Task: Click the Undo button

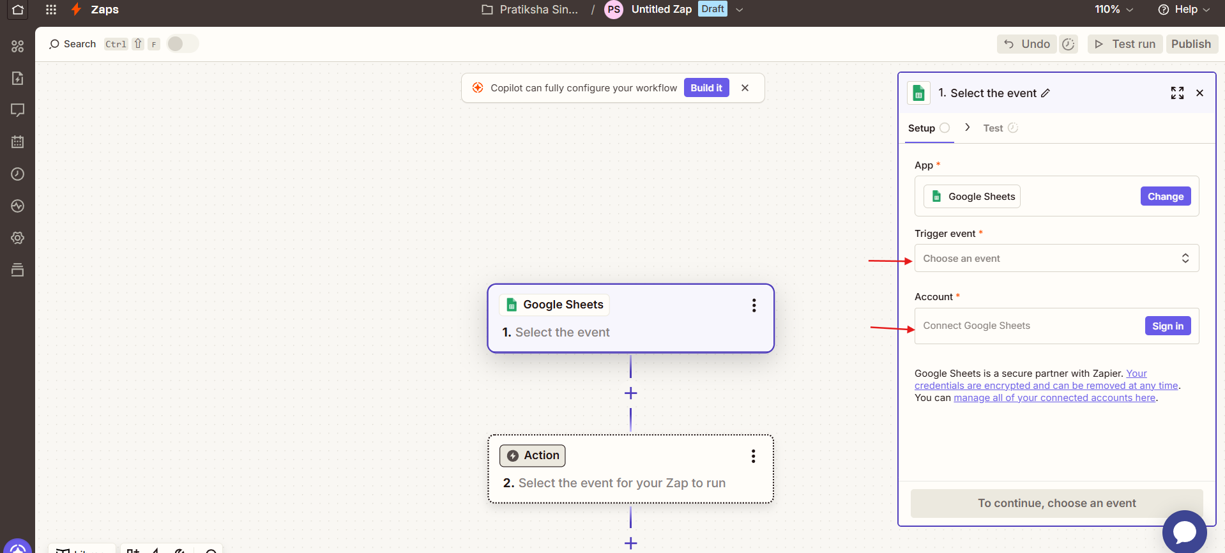Action: click(x=1026, y=44)
